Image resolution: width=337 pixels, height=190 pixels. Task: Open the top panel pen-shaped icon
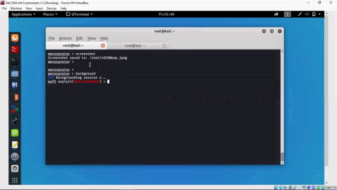[300, 14]
